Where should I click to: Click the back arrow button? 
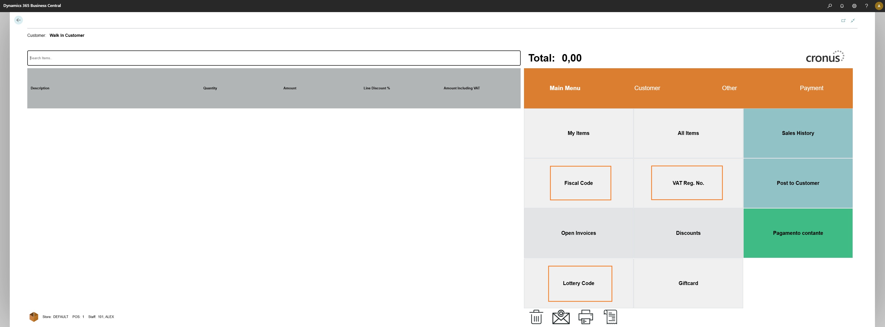point(19,20)
